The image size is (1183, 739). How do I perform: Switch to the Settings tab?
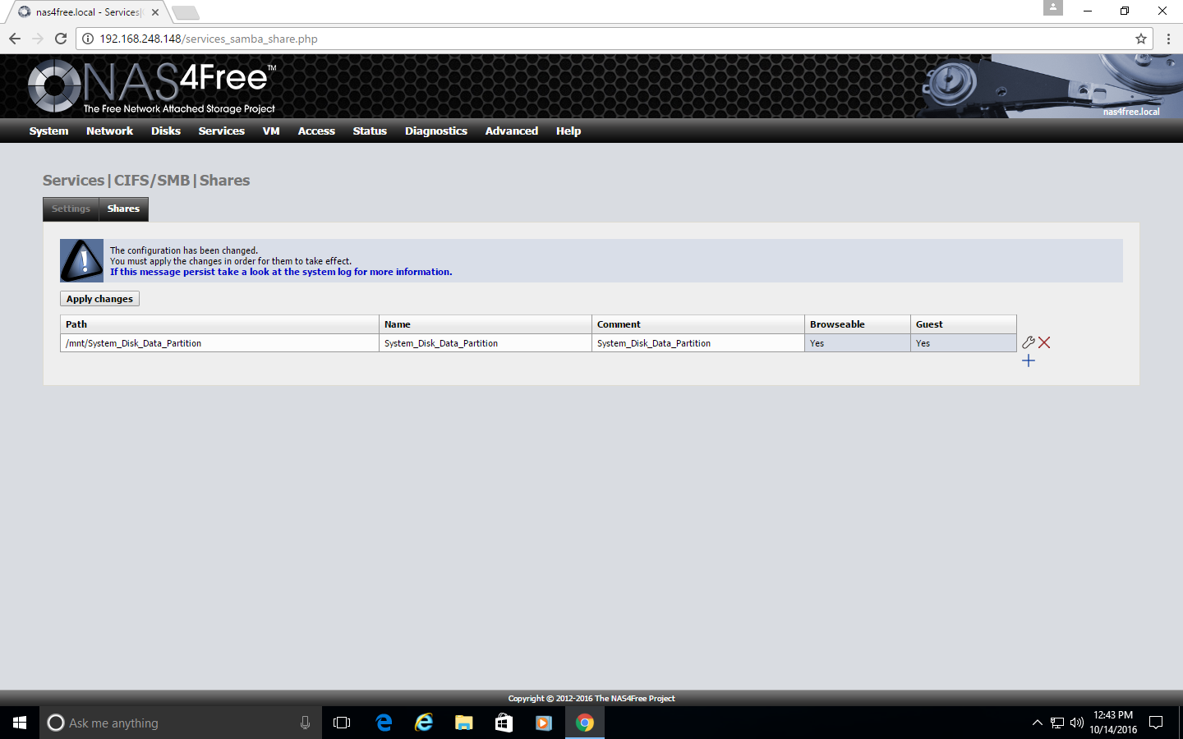[x=71, y=209]
